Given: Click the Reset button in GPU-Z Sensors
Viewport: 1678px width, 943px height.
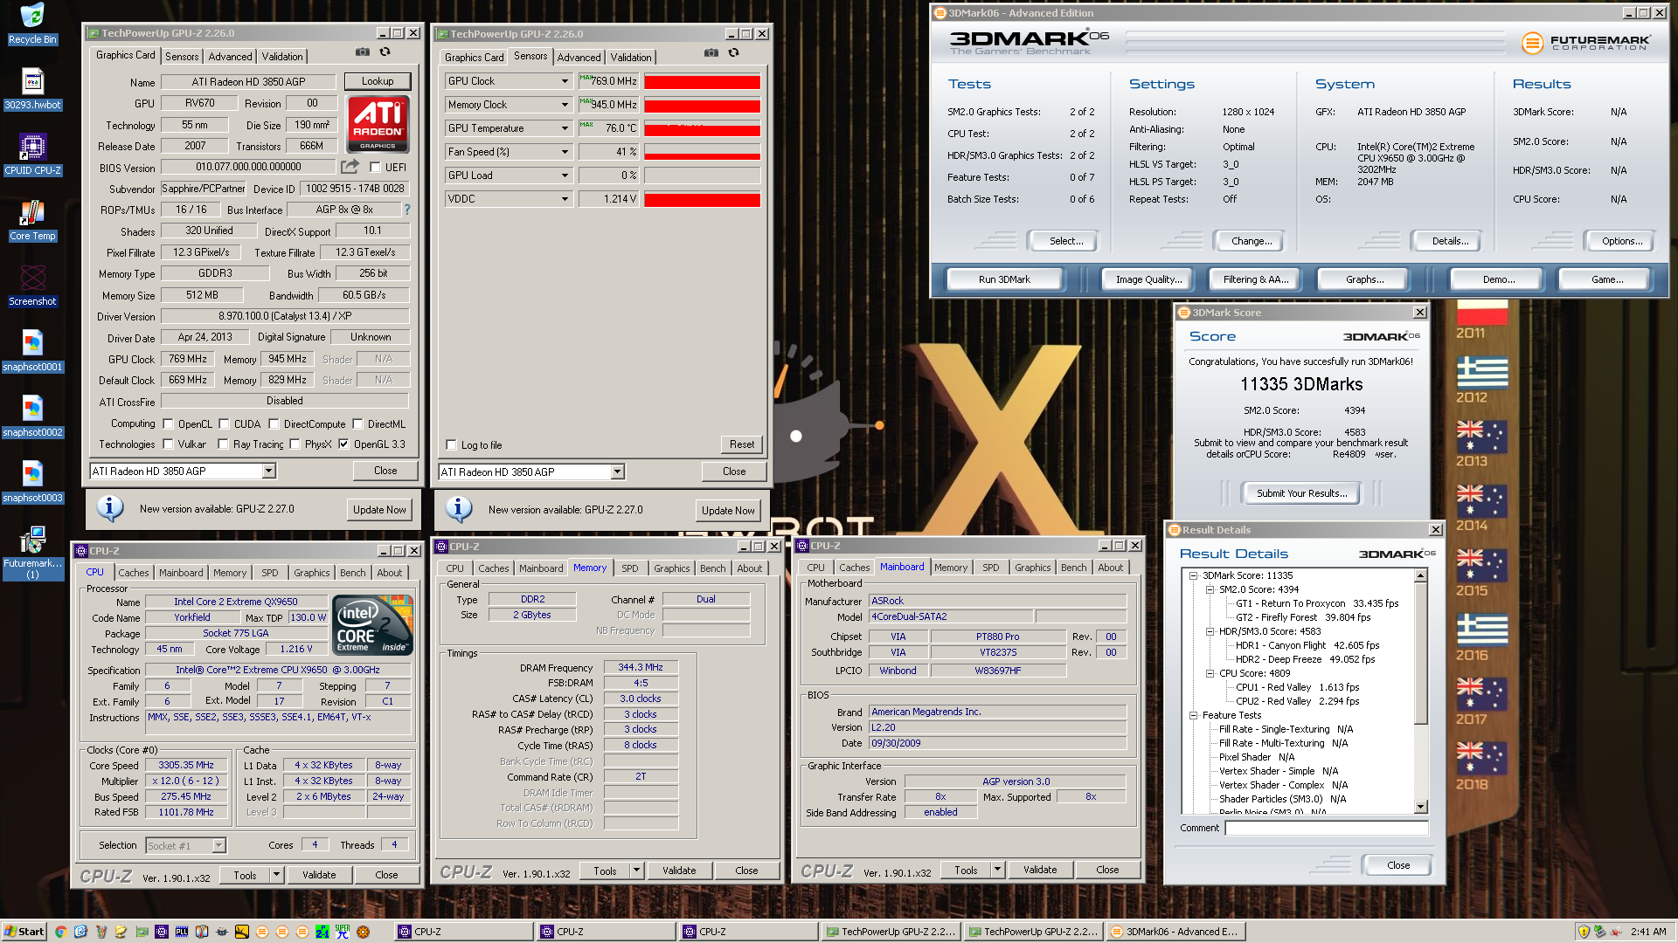Looking at the screenshot, I should pos(741,444).
